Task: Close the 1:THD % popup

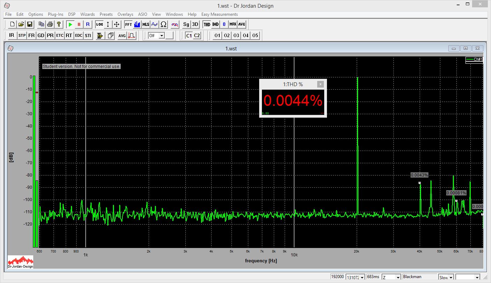Action: pyautogui.click(x=320, y=84)
